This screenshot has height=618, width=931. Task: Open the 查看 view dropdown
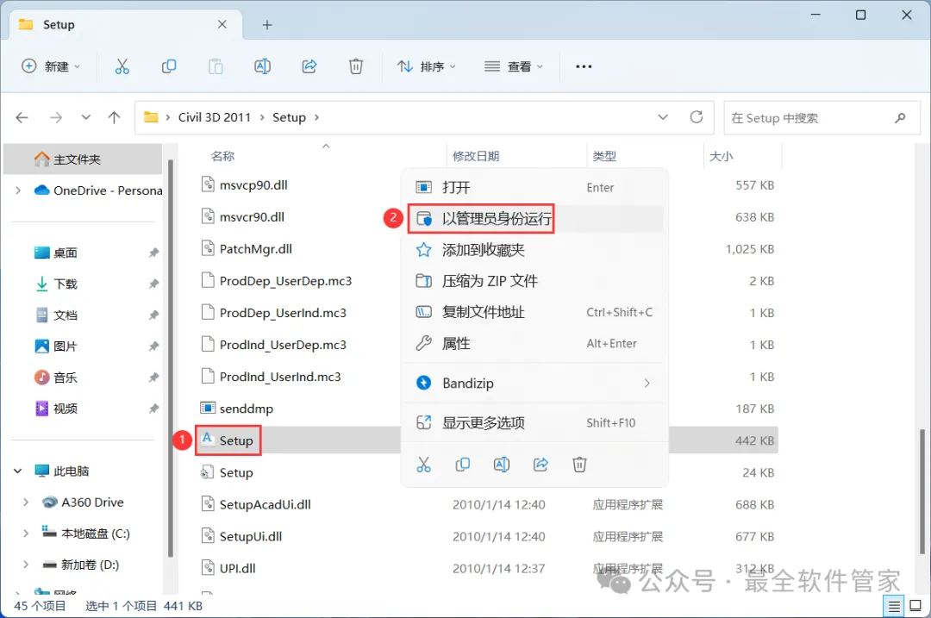pyautogui.click(x=514, y=66)
